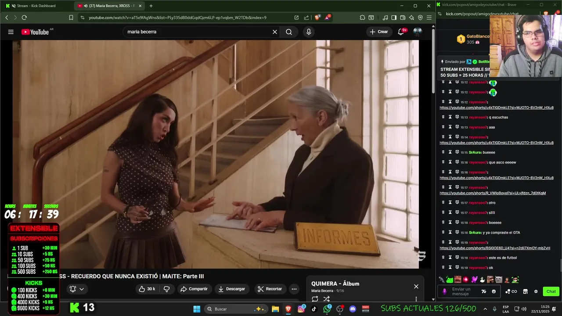Open YouTube notifications bell
Viewport: 562px width, 316px height.
click(401, 32)
